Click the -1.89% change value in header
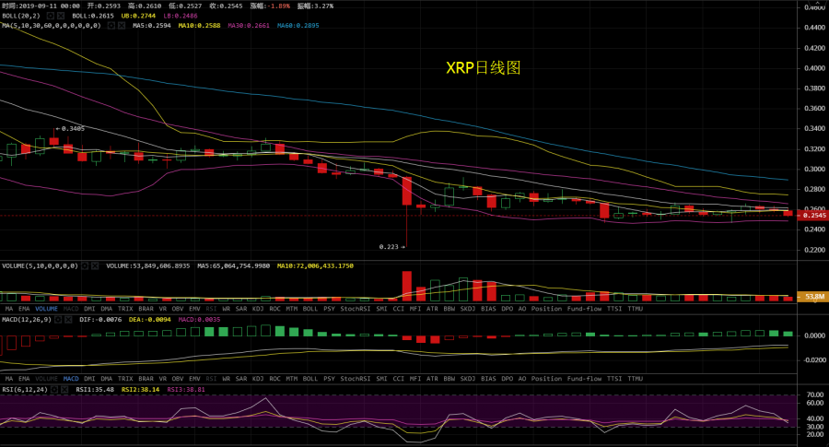The width and height of the screenshot is (829, 447). tap(280, 6)
